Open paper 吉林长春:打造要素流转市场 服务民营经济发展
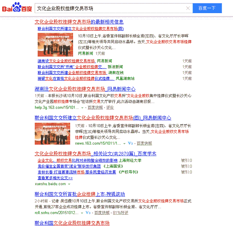The height and width of the screenshot is (228, 233). click(x=77, y=172)
